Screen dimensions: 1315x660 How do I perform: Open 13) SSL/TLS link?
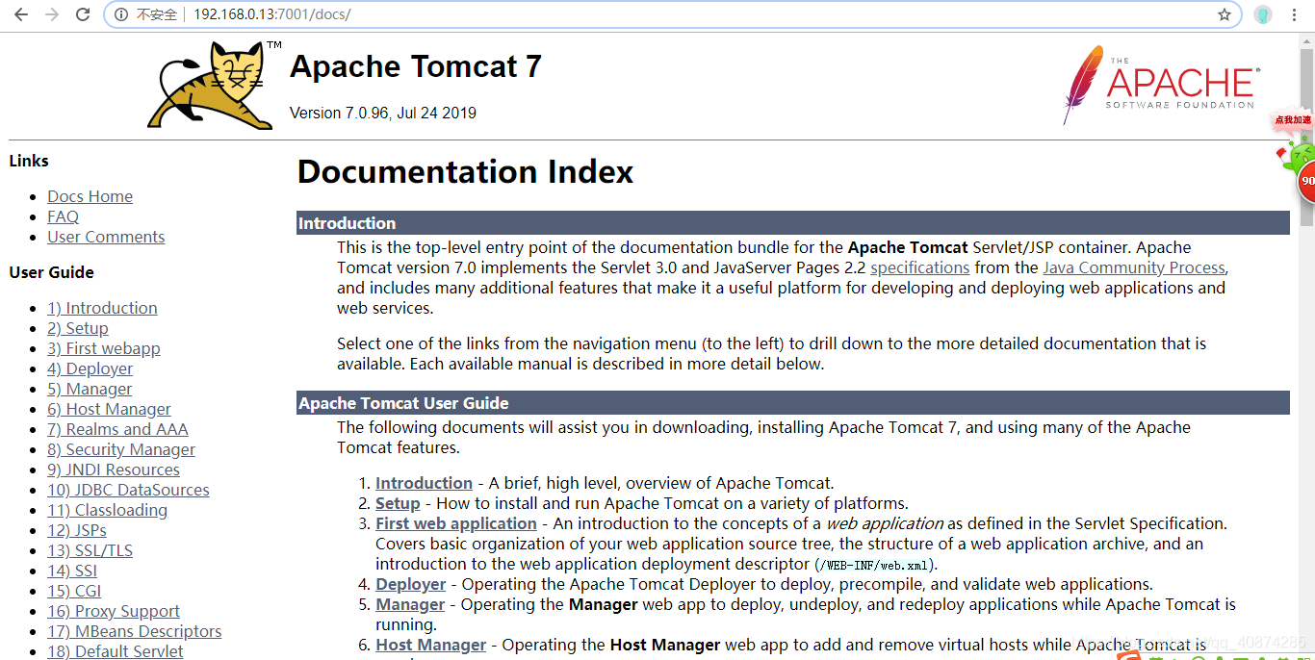90,550
